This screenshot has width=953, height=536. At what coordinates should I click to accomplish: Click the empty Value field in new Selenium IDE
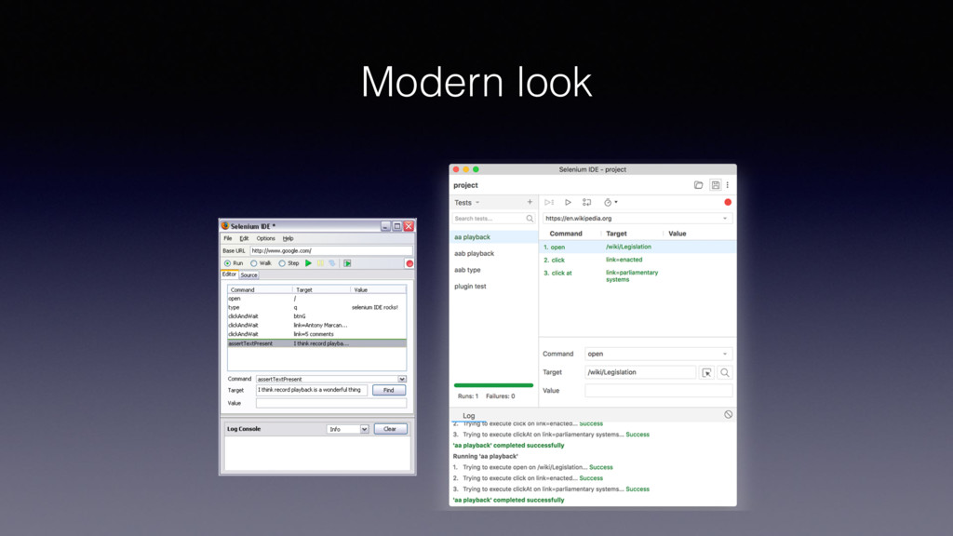coord(658,391)
